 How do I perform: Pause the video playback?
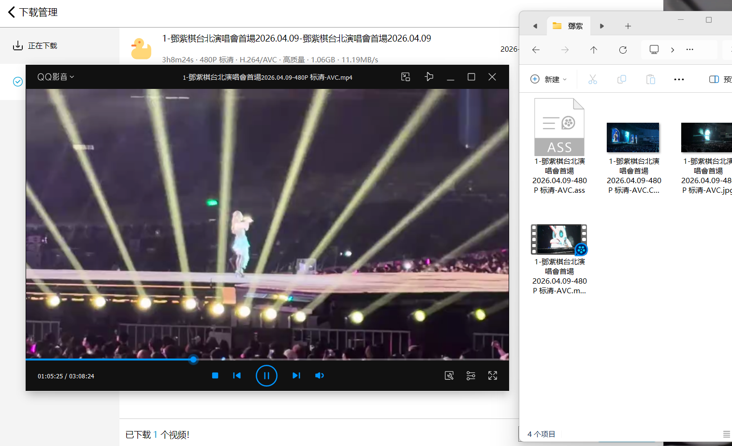click(266, 375)
